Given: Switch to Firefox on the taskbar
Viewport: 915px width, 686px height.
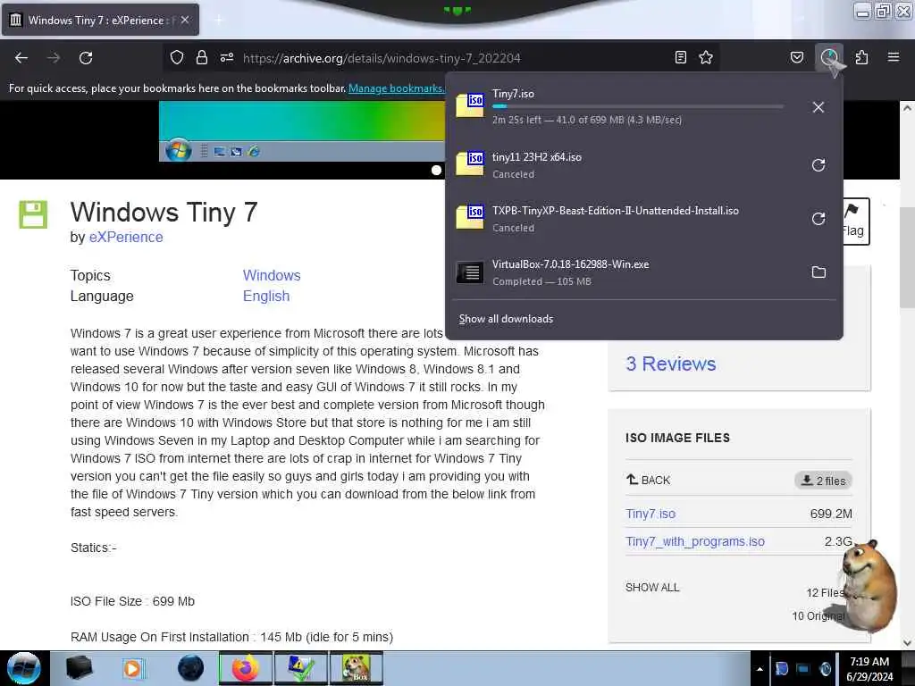Looking at the screenshot, I should click(246, 668).
